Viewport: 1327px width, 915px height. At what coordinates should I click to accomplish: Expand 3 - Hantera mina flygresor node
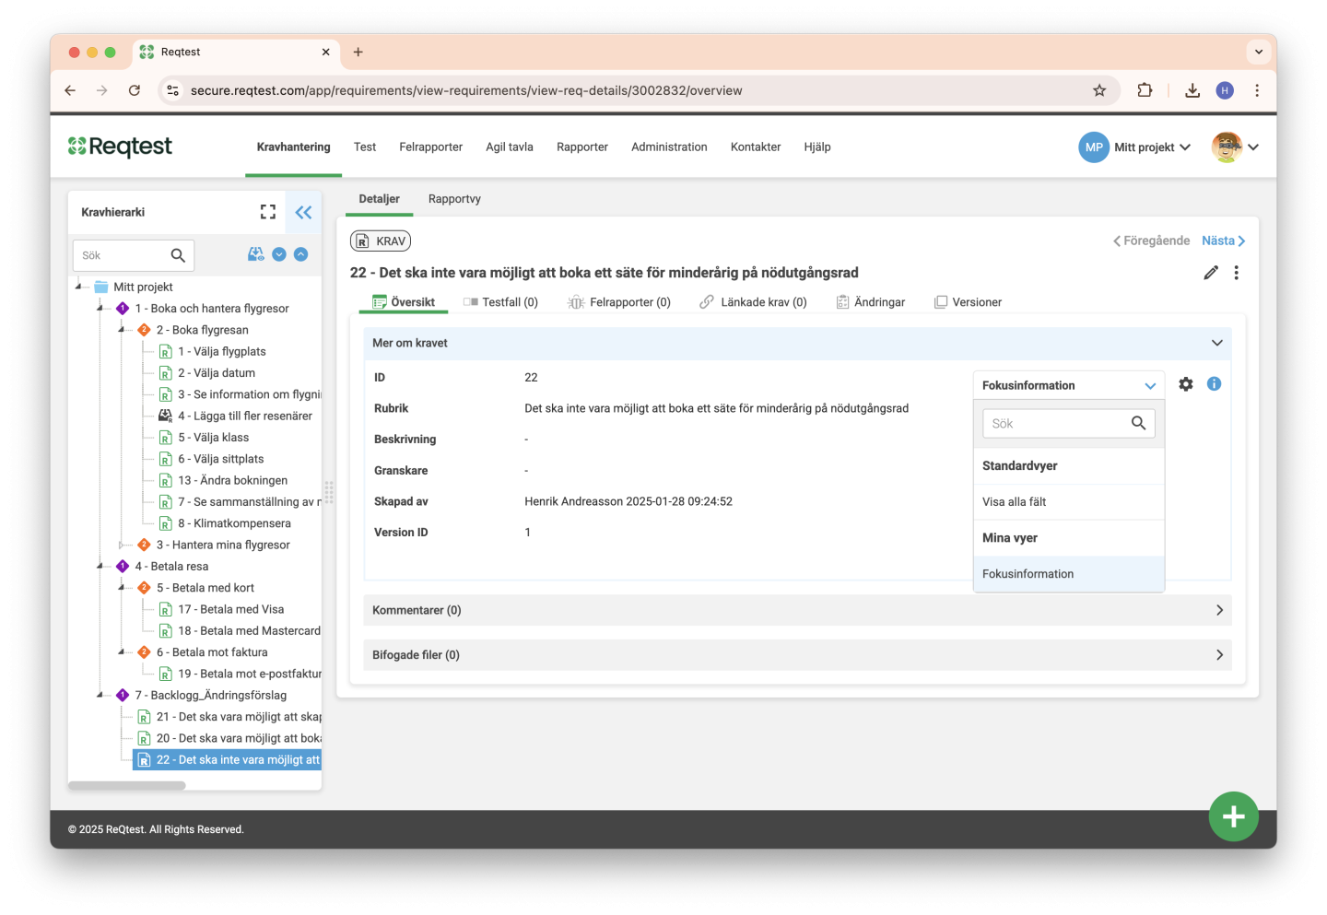pos(123,545)
